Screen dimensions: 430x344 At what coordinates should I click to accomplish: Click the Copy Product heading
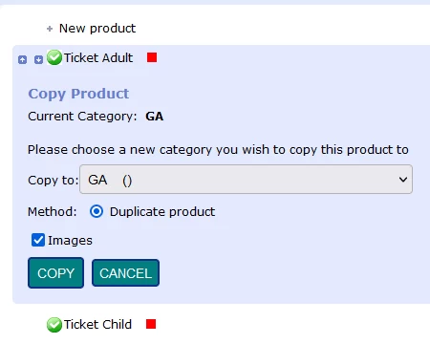78,94
